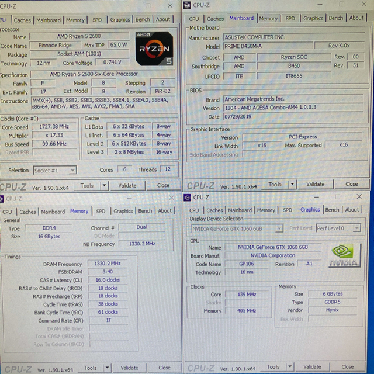Open SPD tab in the CPU window
This screenshot has height=374, width=374.
coord(97,20)
